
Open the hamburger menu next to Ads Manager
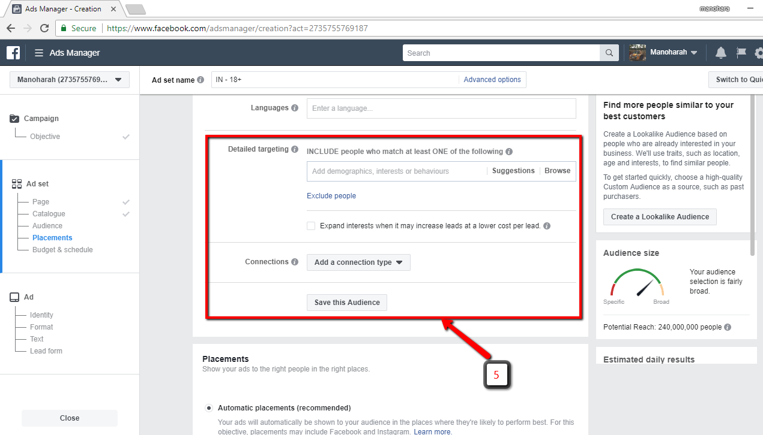point(39,53)
